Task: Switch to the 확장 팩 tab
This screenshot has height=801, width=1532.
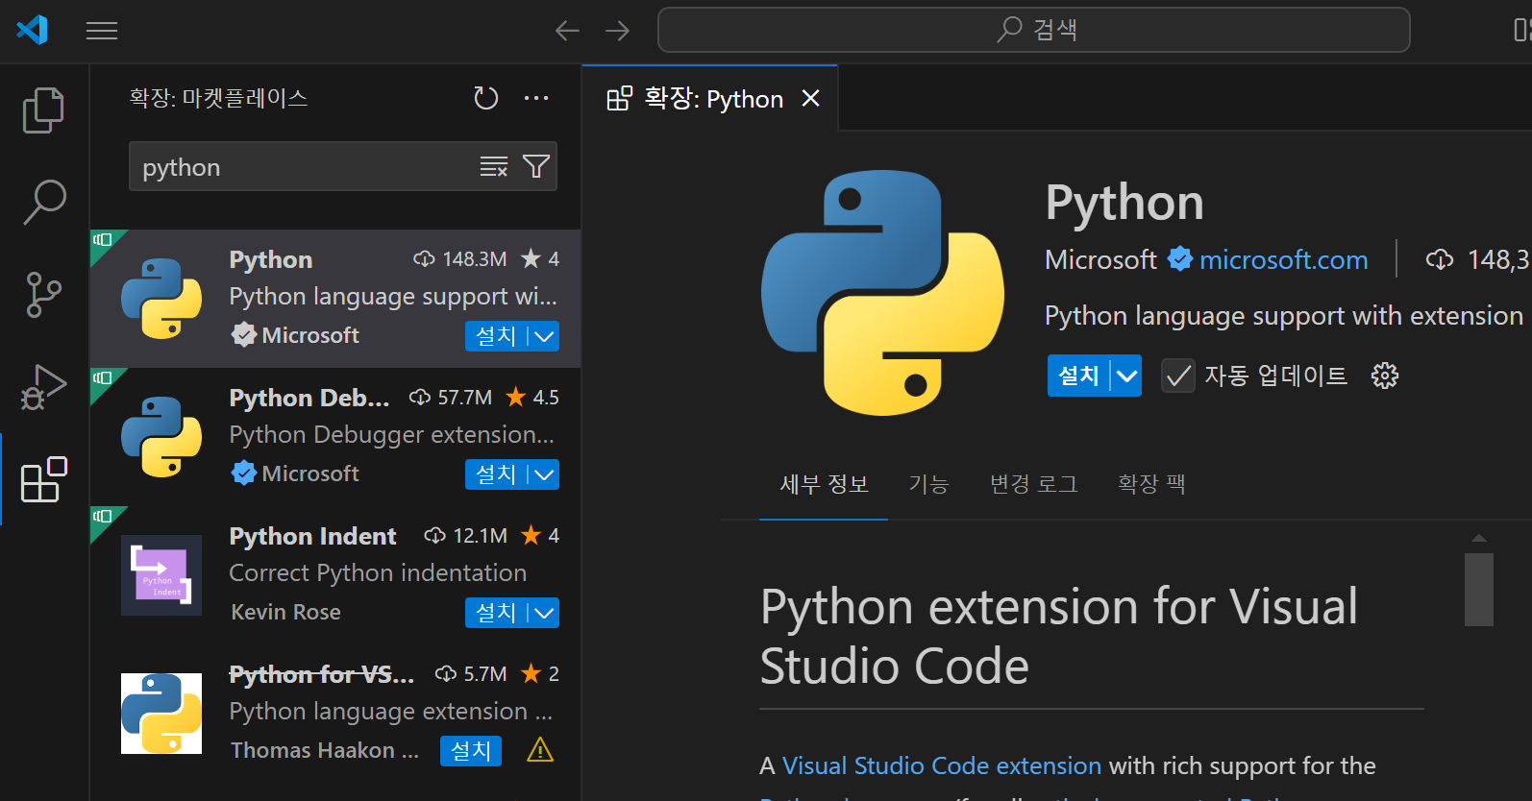Action: tap(1151, 484)
